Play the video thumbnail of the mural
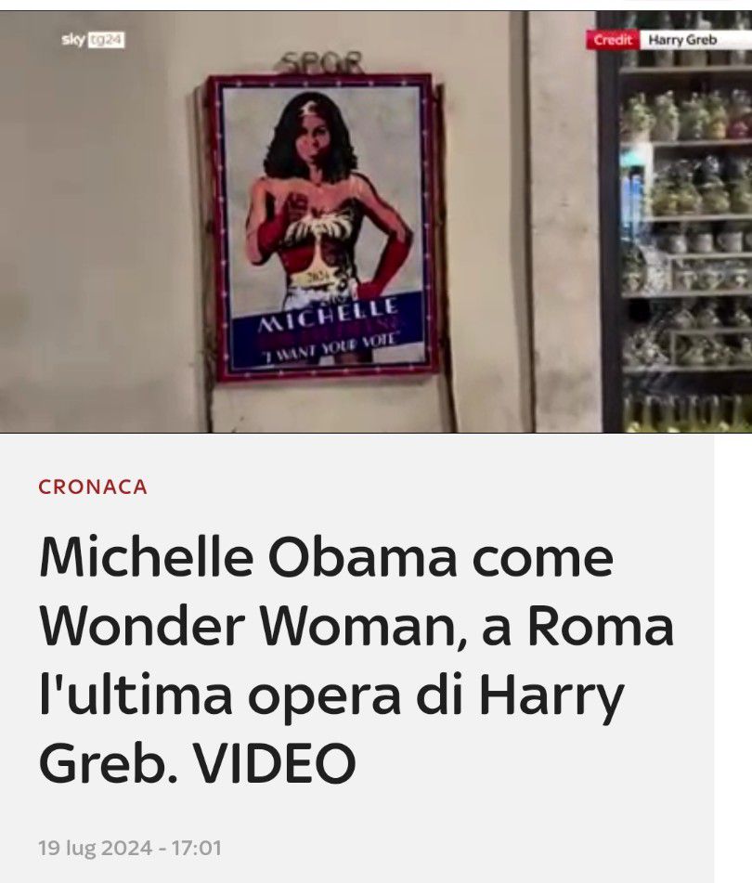752x883 pixels. coord(376,222)
